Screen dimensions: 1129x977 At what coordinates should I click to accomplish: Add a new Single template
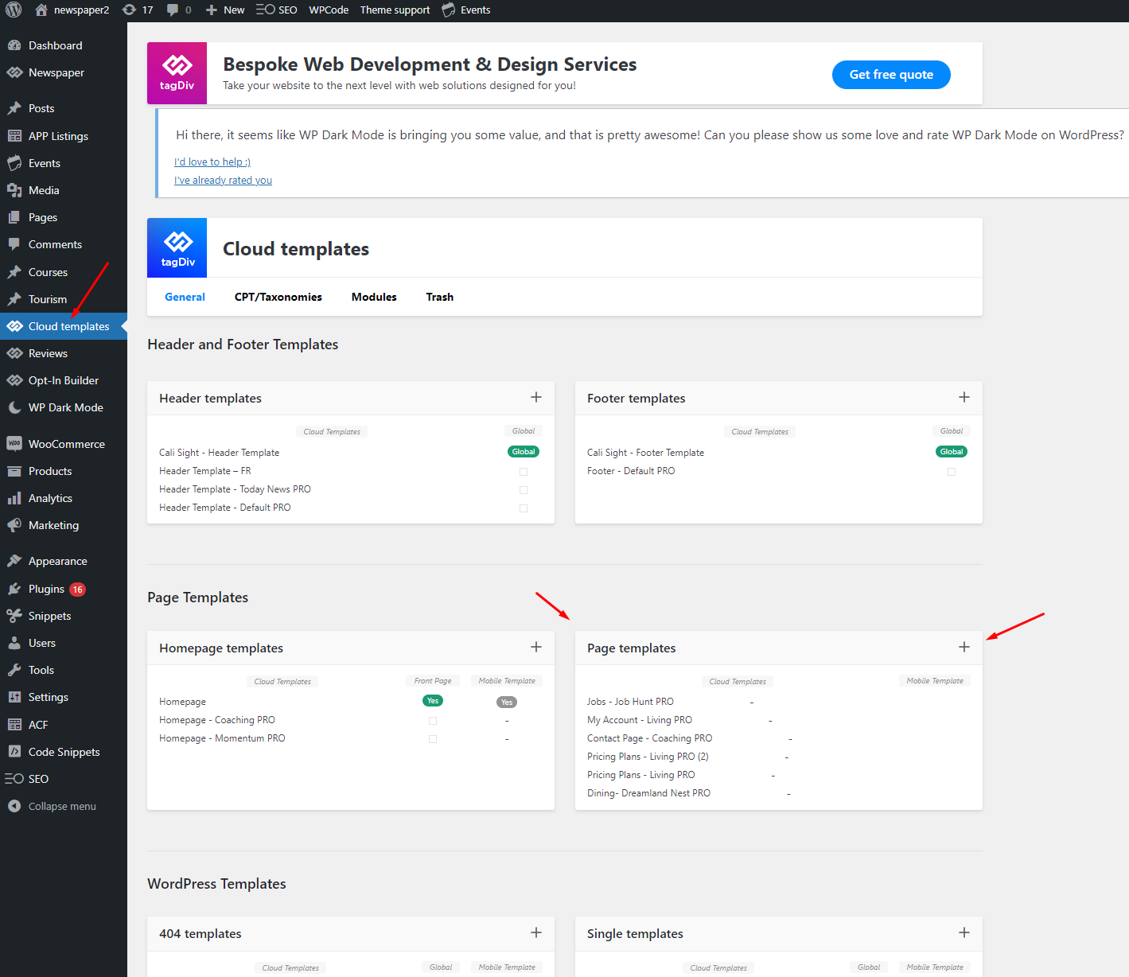(x=964, y=932)
